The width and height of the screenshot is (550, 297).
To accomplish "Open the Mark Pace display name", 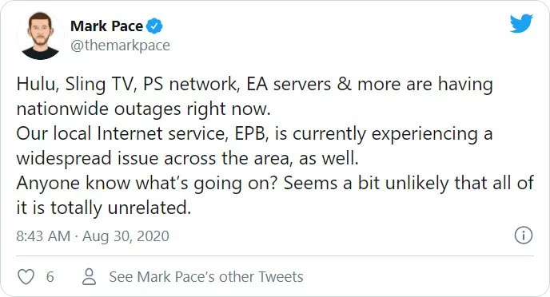I will (x=106, y=26).
